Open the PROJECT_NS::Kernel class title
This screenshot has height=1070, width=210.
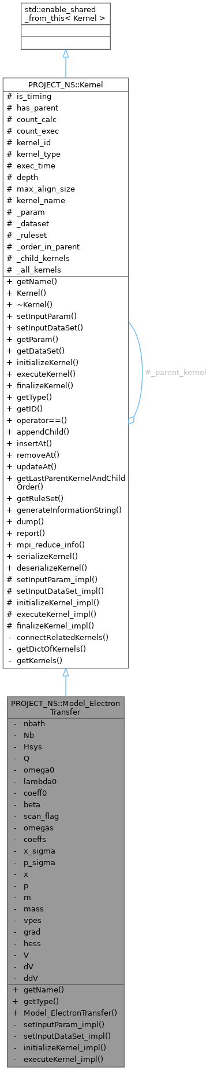tap(66, 84)
